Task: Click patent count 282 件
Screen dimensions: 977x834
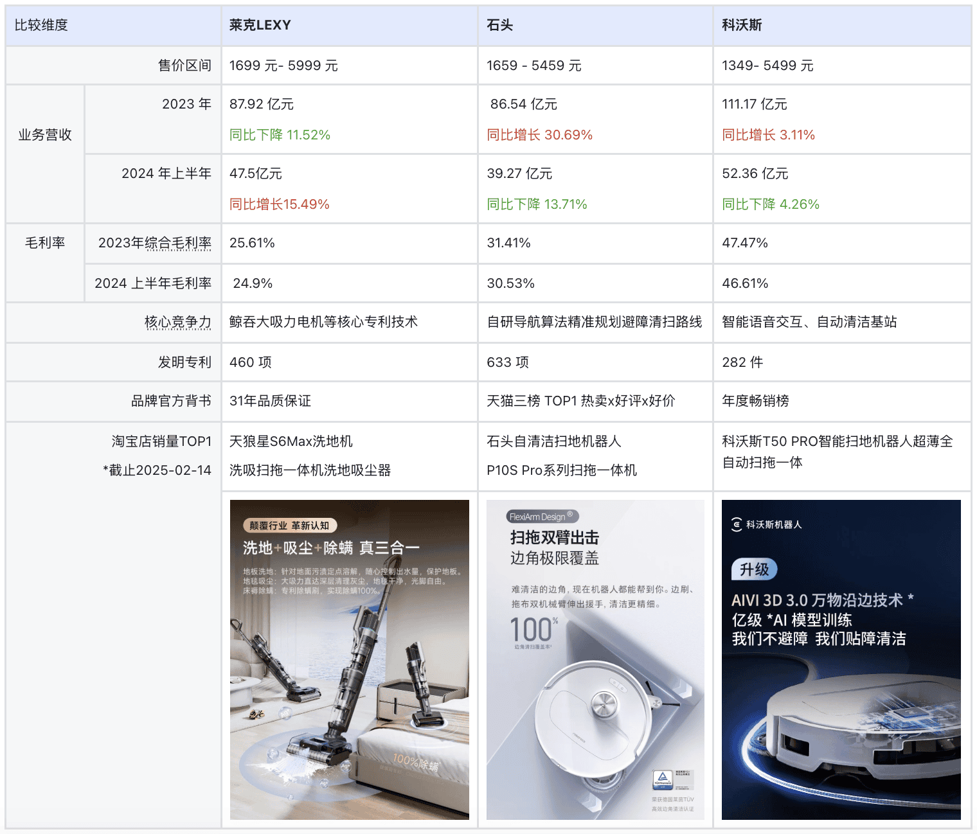Action: (742, 362)
